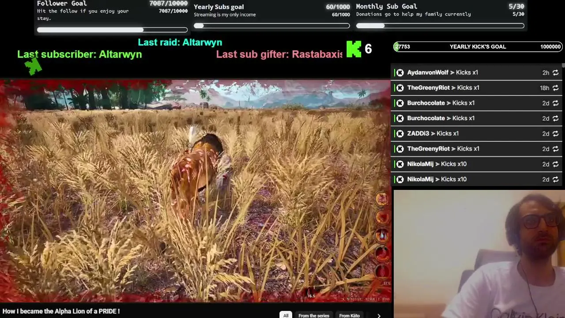This screenshot has width=565, height=318.
Task: Click the ZADDi3 username
Action: point(418,133)
